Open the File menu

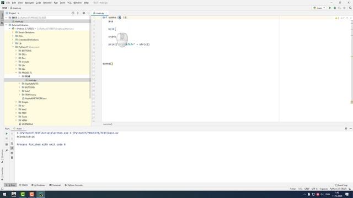coord(8,3)
